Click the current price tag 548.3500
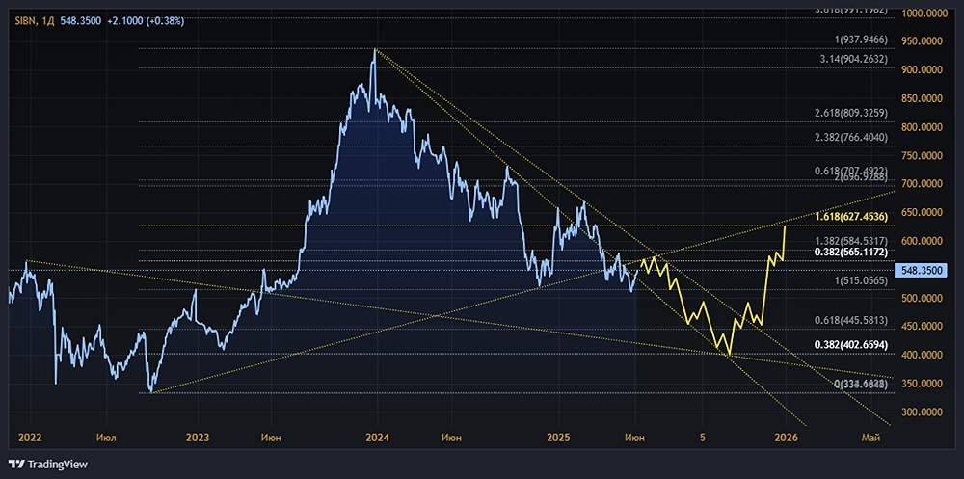 [923, 271]
